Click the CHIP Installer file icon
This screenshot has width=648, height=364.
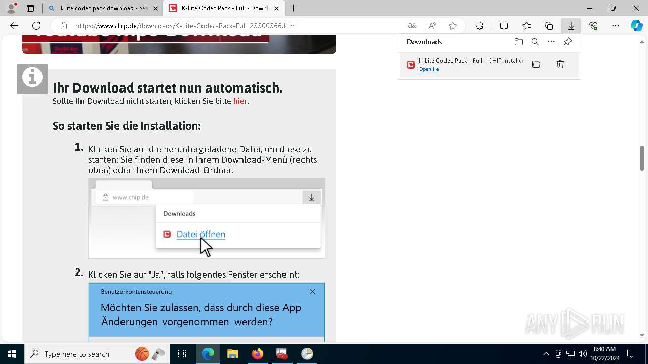coord(411,65)
